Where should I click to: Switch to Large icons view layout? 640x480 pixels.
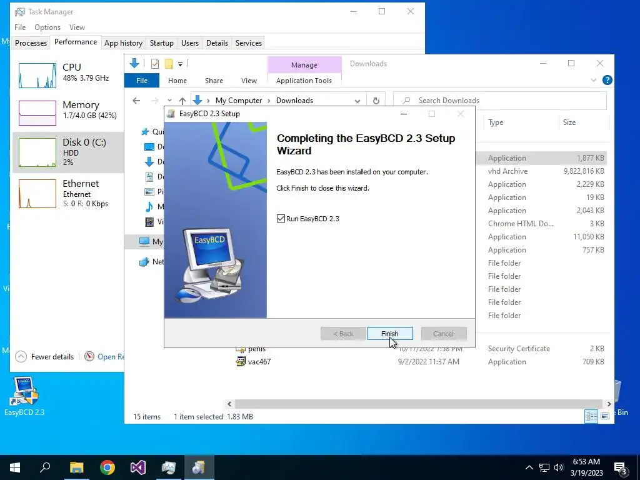click(605, 416)
